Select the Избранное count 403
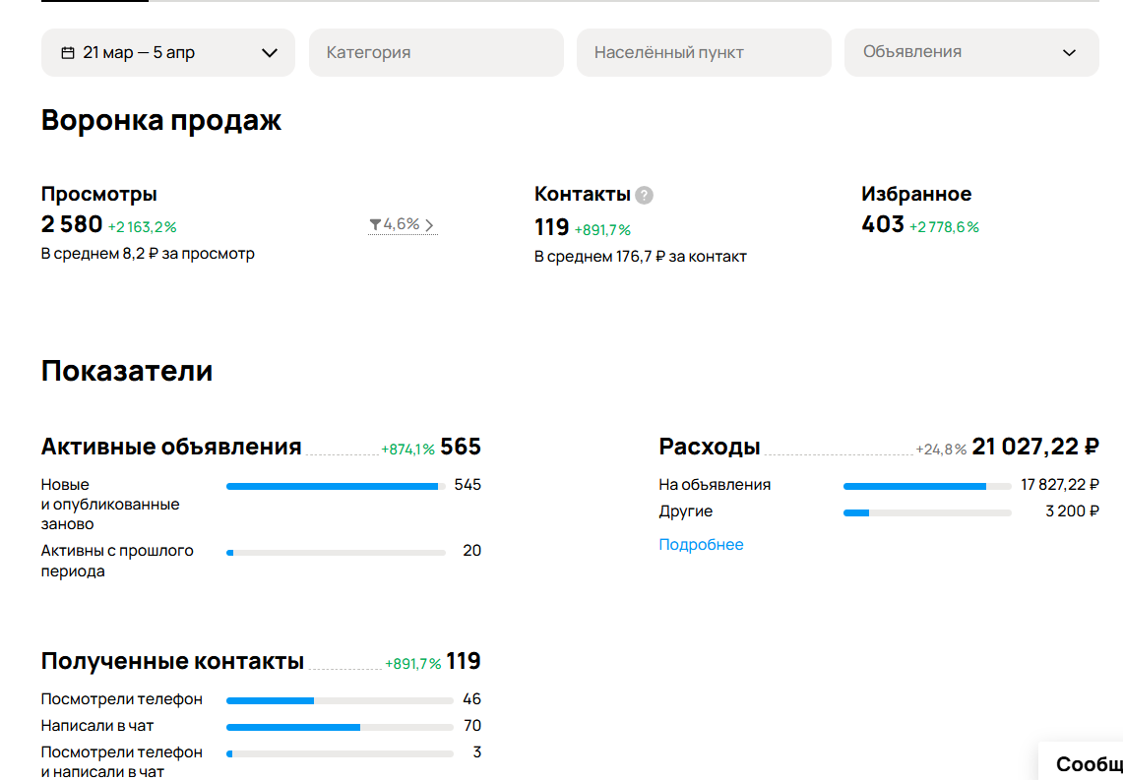 point(882,224)
